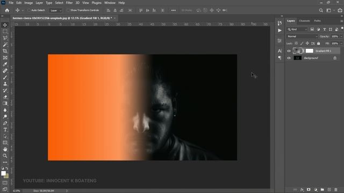
Task: Select the Horizontal Type tool
Action: (5, 130)
